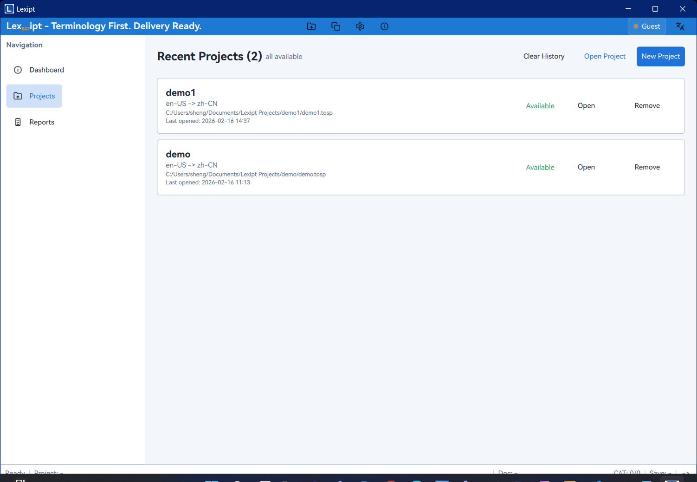
Task: Click the info circle icon in the header toolbar
Action: 384,26
